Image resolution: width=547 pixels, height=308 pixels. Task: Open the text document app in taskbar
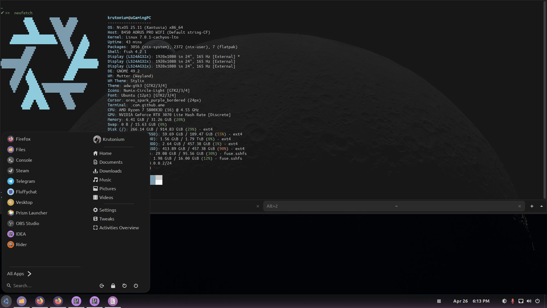point(113,301)
